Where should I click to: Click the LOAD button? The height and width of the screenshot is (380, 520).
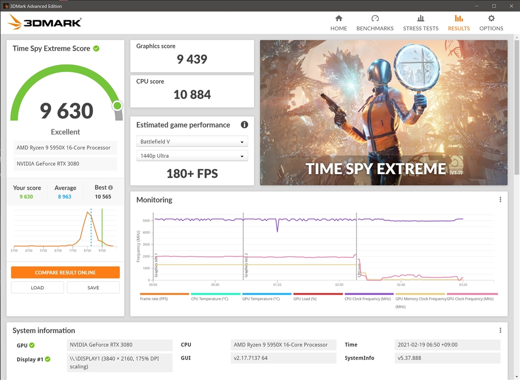38,288
